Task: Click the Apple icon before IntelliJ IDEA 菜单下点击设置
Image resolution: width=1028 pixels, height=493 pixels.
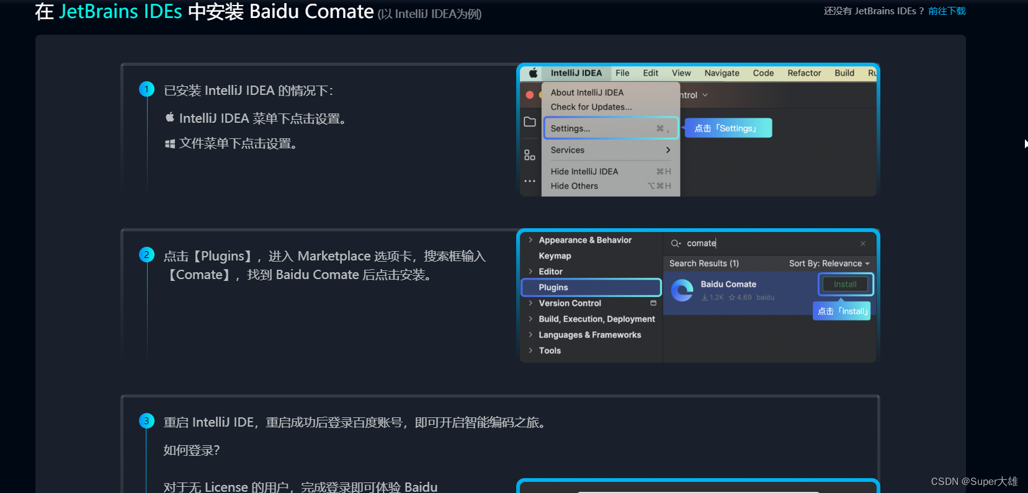Action: click(x=170, y=117)
